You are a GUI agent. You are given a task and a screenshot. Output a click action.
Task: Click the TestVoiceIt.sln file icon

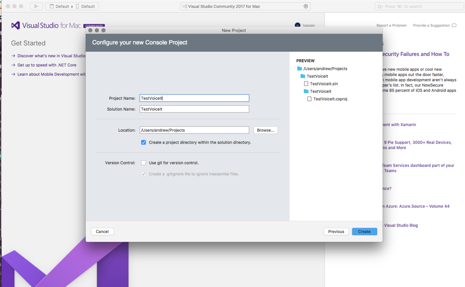click(x=306, y=84)
